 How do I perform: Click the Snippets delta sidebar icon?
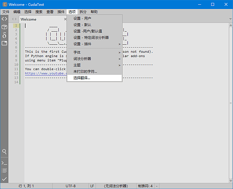point(4,35)
